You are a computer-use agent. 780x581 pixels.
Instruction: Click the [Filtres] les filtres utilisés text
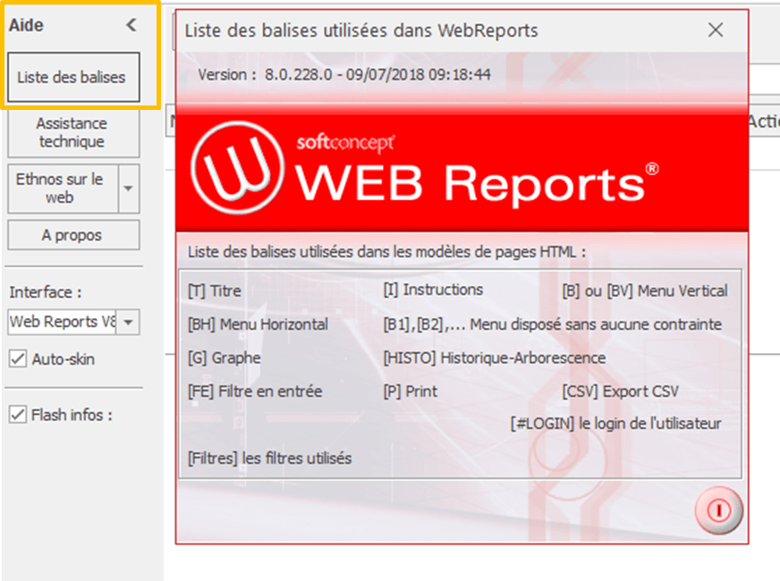tap(269, 458)
